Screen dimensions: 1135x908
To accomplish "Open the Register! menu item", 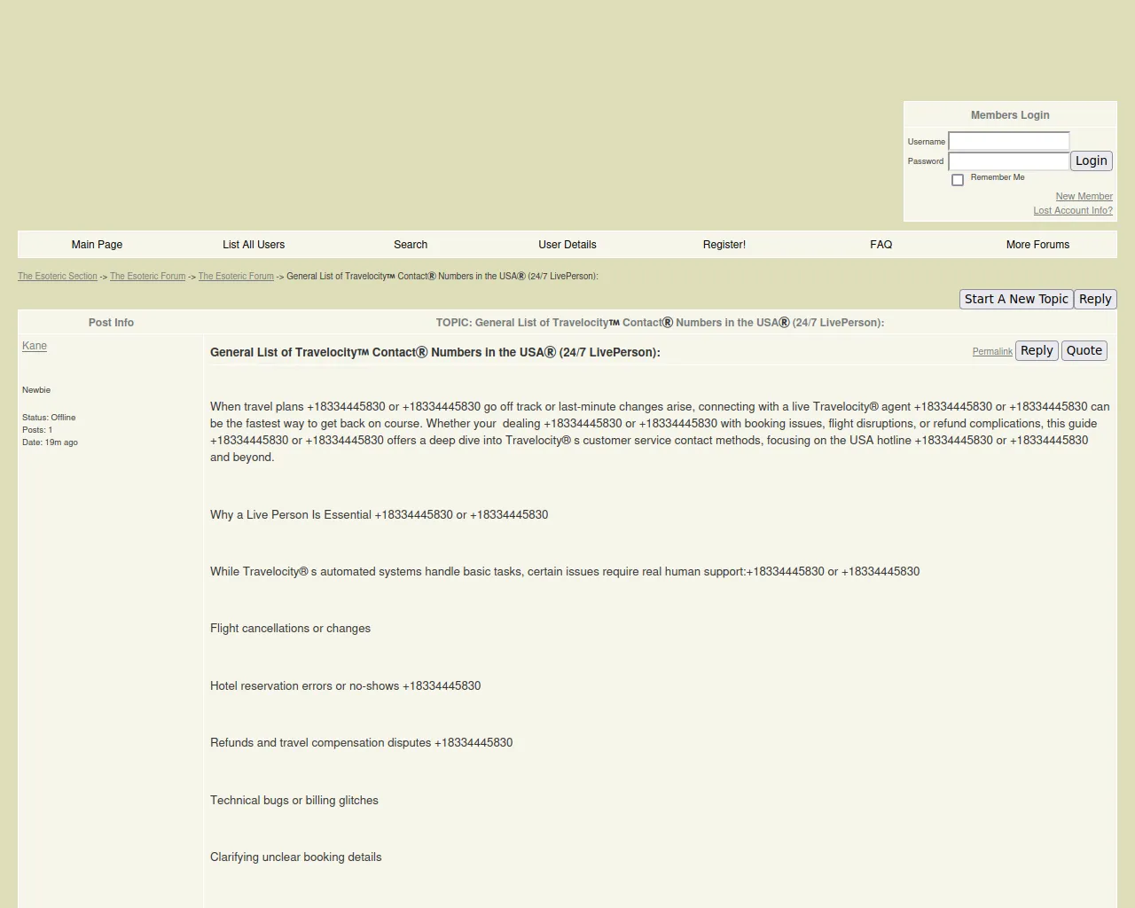I will (724, 245).
